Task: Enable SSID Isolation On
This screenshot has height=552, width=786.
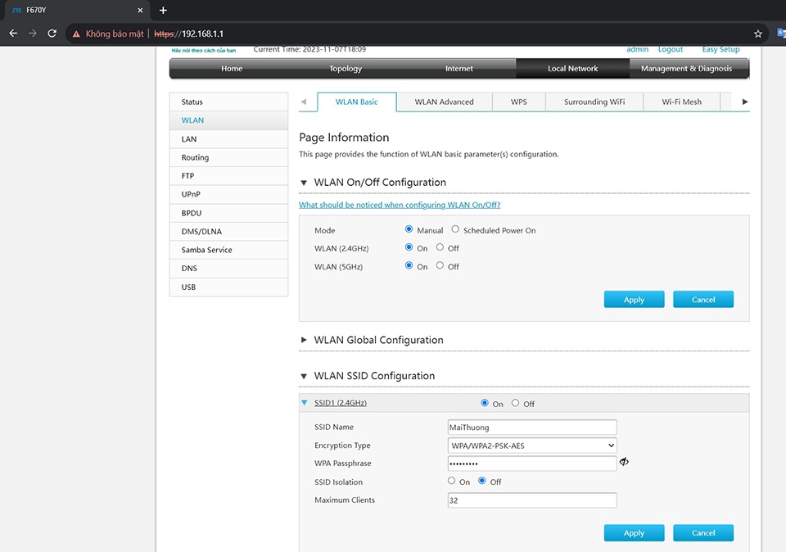Action: tap(451, 481)
